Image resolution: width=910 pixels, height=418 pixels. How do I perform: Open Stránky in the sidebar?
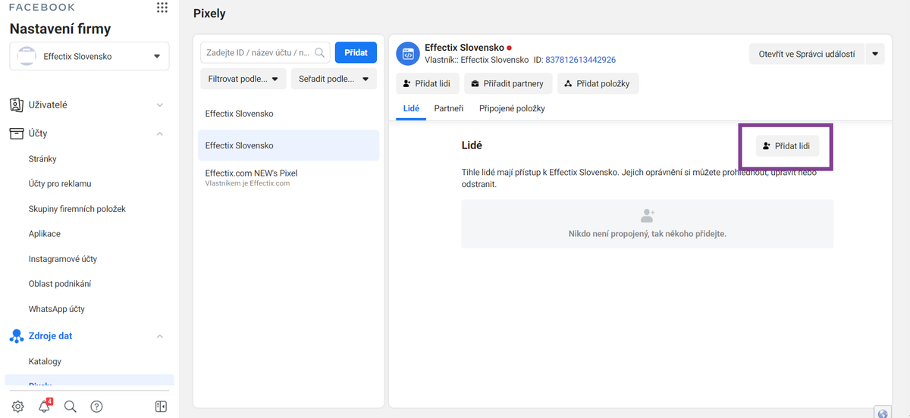click(x=42, y=159)
